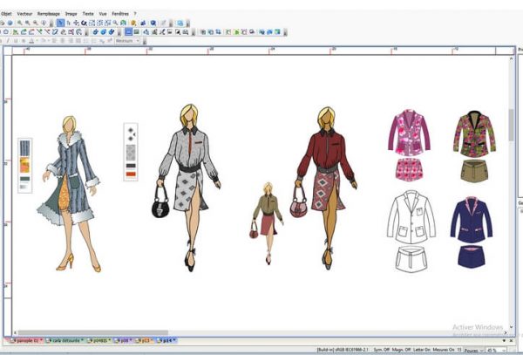This screenshot has height=355, width=523.
Task: Click the horizontal scroll left arrow
Action: 15,332
